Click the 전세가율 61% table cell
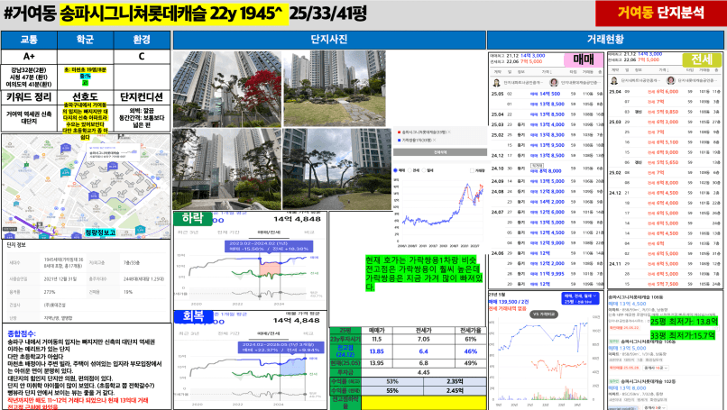Viewport: 727px width, 410px height. [471, 339]
